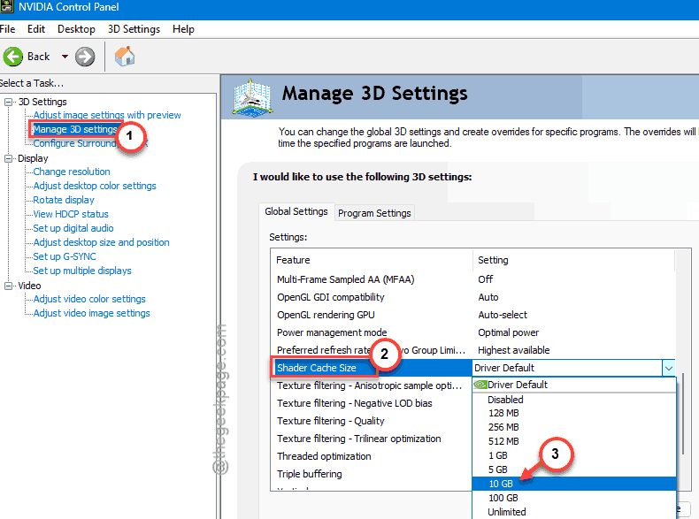Open View HDCP status
This screenshot has height=519, width=699.
click(x=71, y=214)
